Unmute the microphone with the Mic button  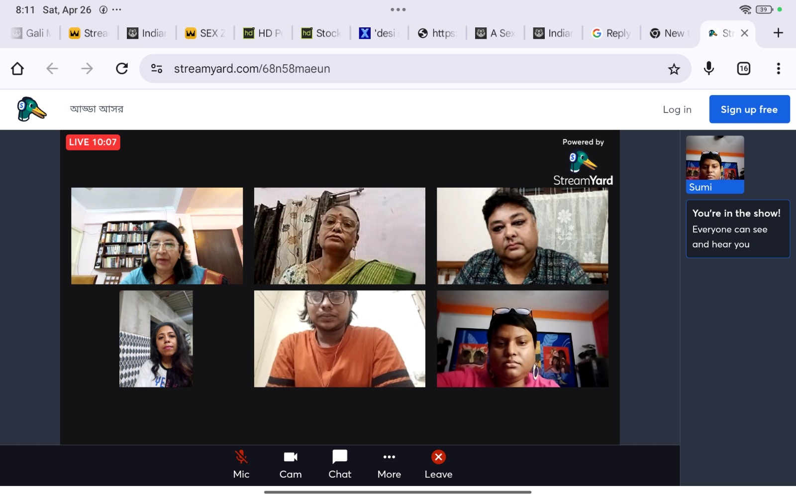(x=241, y=464)
